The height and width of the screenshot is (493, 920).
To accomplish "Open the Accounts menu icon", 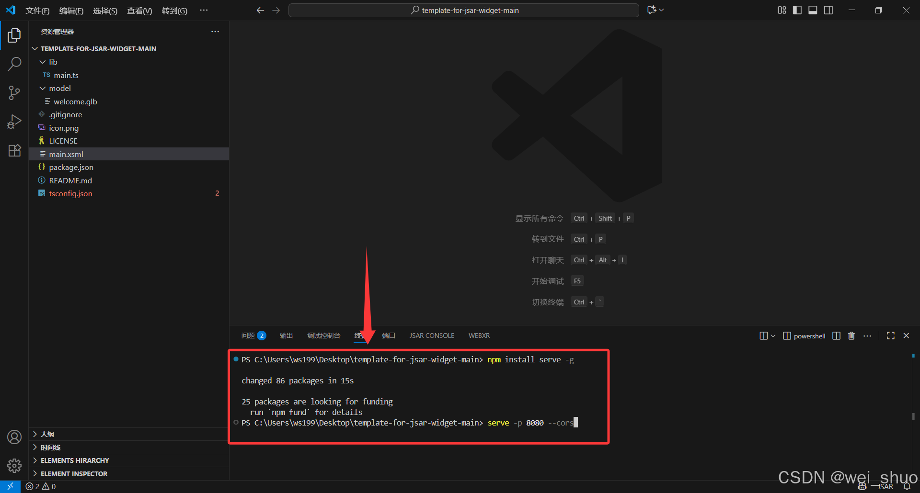I will [14, 437].
